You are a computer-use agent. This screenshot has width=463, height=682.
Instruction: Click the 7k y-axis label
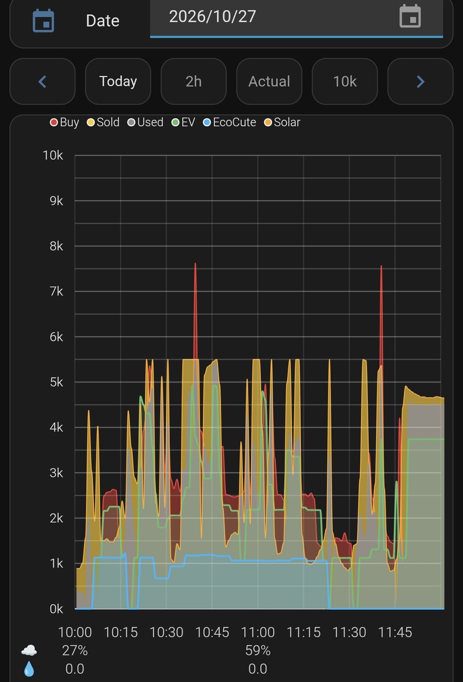pos(56,291)
